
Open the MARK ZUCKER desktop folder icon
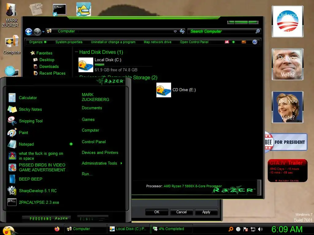[11, 15]
